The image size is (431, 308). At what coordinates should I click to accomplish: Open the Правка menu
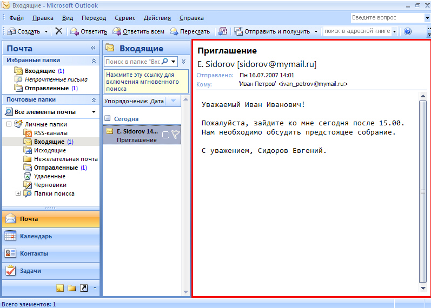43,18
